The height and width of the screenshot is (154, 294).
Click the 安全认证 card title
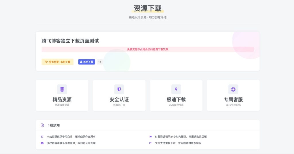(x=119, y=100)
